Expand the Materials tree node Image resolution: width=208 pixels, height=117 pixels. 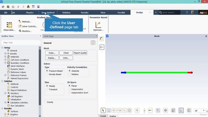(5, 57)
